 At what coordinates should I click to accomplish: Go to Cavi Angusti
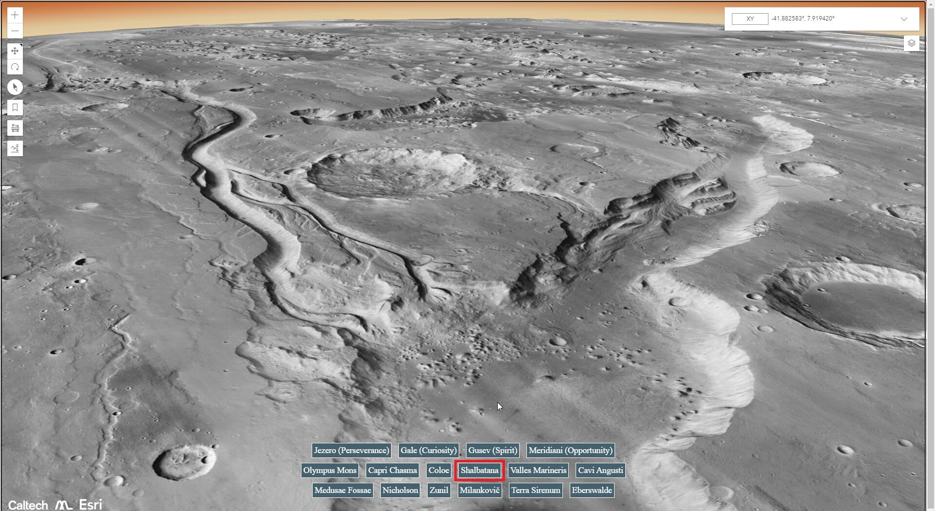point(600,470)
